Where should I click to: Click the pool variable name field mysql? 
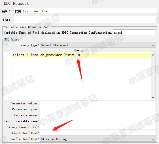[134, 33]
